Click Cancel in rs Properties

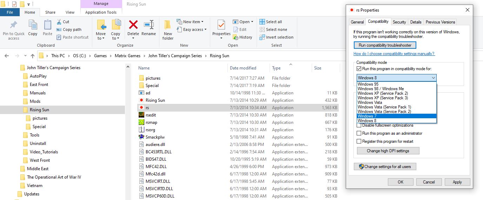tap(429, 182)
